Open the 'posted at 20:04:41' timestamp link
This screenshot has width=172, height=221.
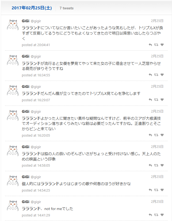click(36, 45)
